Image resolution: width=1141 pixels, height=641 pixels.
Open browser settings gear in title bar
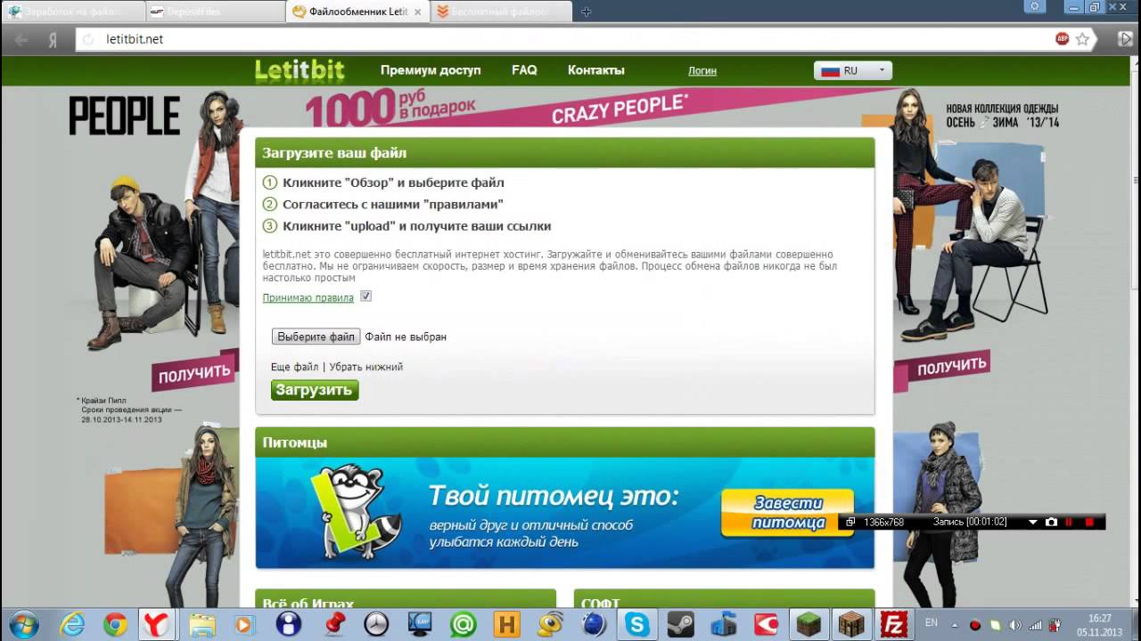coord(1034,6)
